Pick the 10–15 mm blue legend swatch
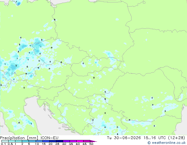The image size is (187, 145). click(x=39, y=141)
